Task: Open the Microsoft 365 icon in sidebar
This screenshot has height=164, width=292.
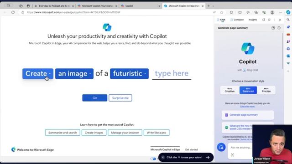Action: click(x=288, y=49)
